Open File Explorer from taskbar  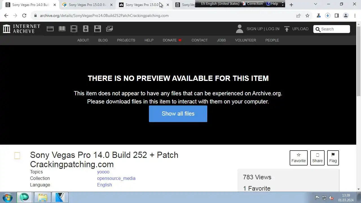click(x=43, y=197)
